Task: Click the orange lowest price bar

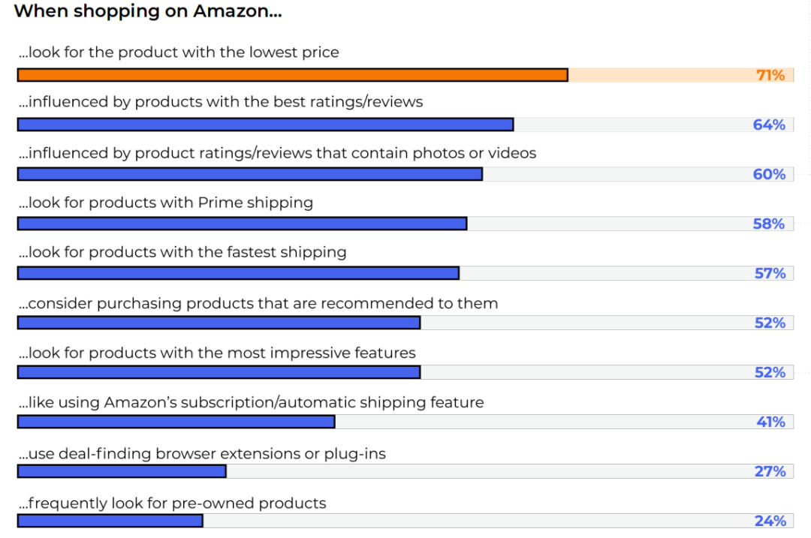Action: 292,75
